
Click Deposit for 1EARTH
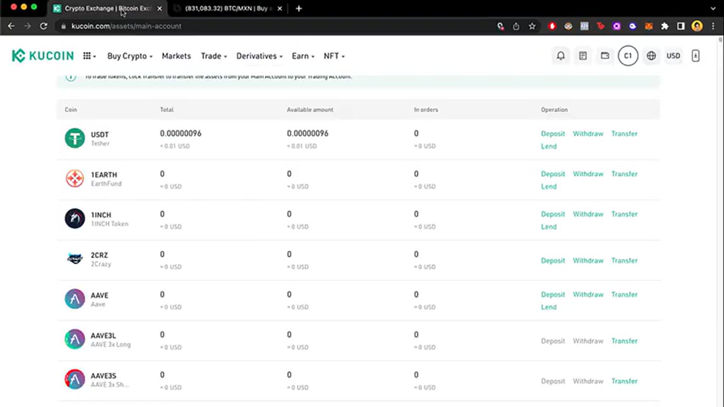[x=553, y=174]
